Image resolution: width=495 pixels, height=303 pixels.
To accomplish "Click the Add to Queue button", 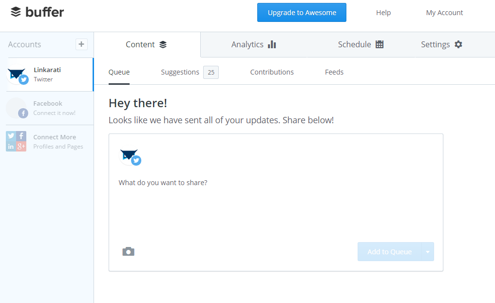I will (390, 251).
